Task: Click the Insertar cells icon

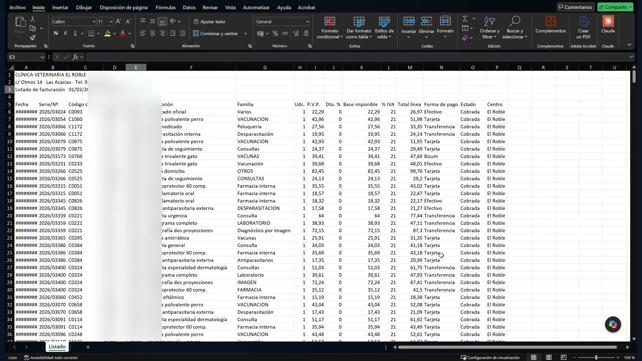Action: click(409, 22)
